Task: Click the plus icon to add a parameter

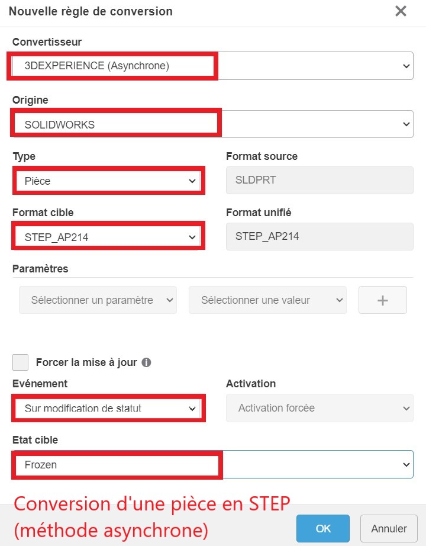Action: (382, 300)
